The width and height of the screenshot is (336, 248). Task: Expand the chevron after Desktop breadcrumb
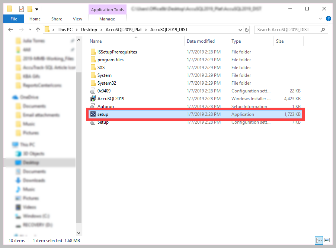[x=101, y=30]
